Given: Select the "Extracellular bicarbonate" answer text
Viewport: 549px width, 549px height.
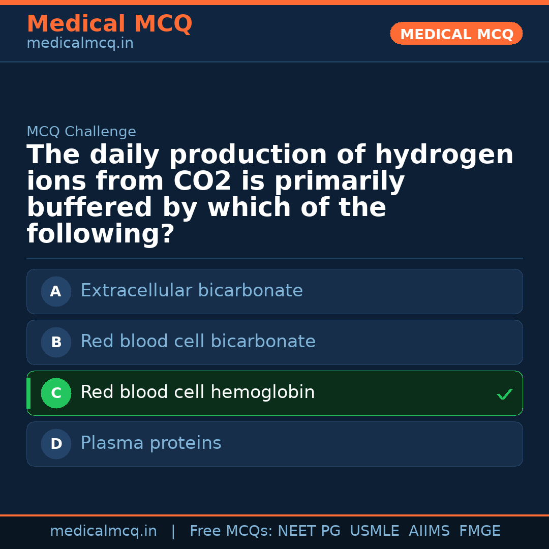Looking at the screenshot, I should tap(192, 291).
